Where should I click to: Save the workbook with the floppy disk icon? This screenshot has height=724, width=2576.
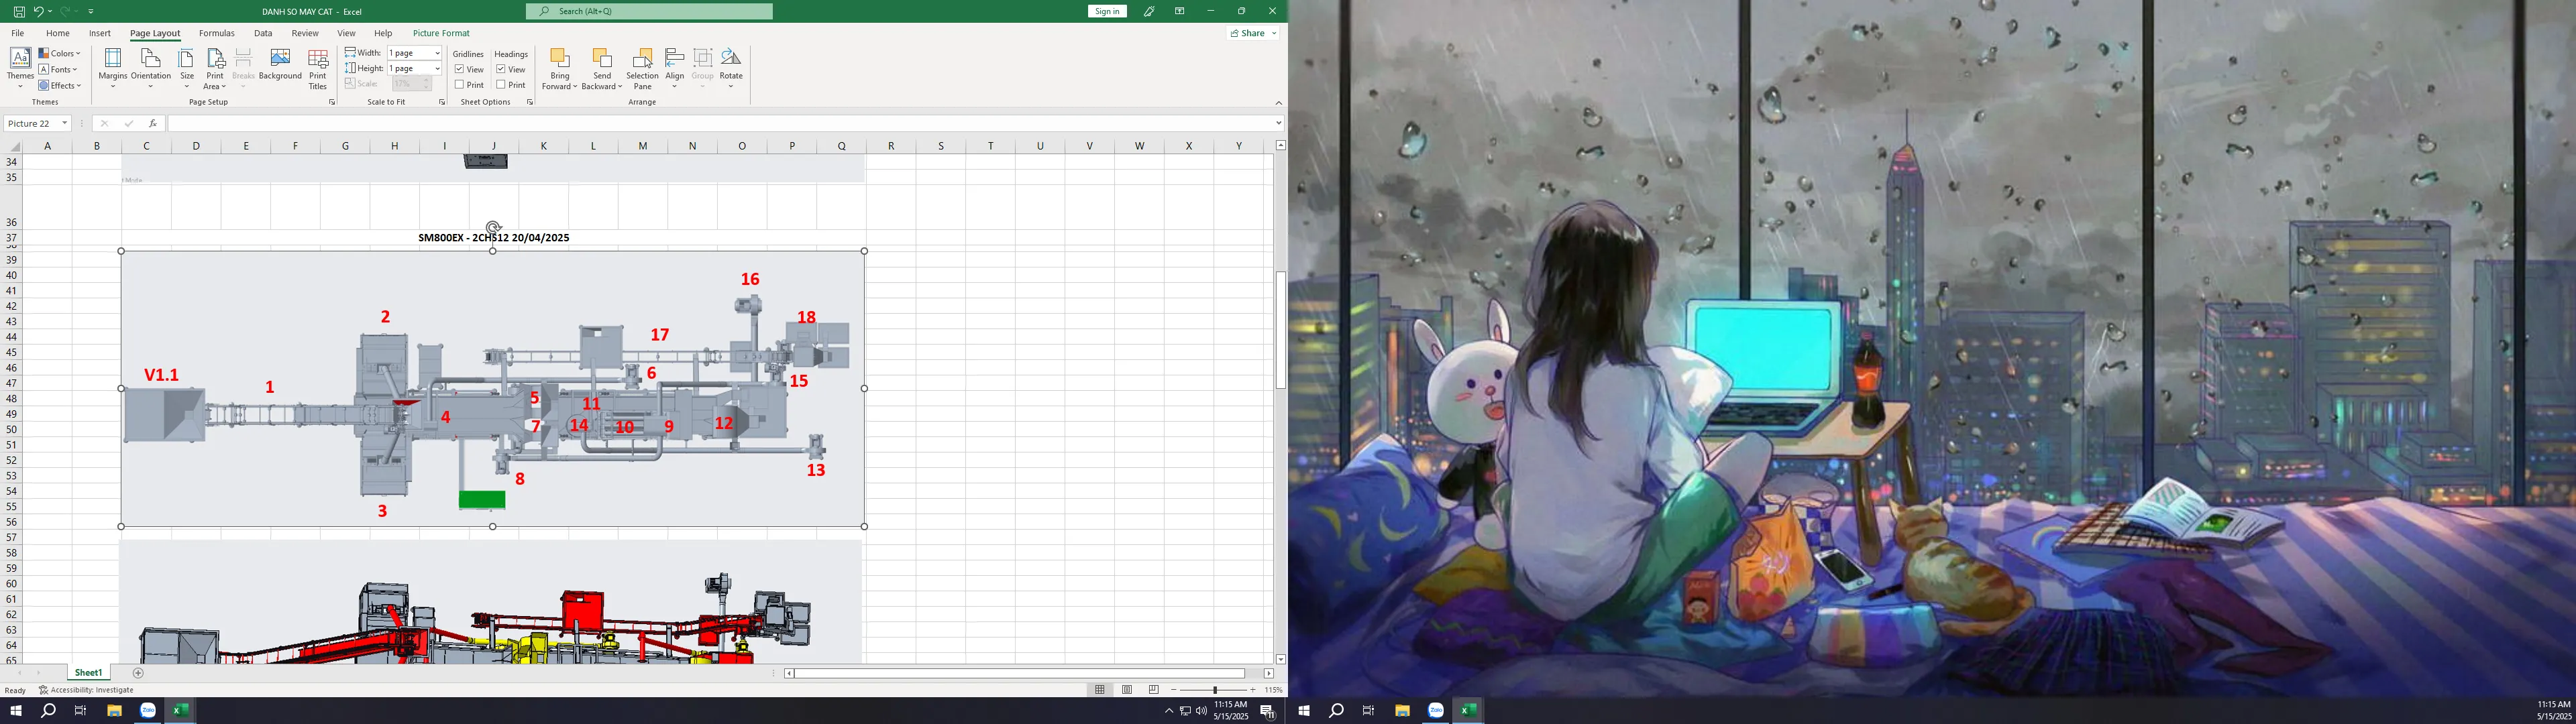coord(19,11)
